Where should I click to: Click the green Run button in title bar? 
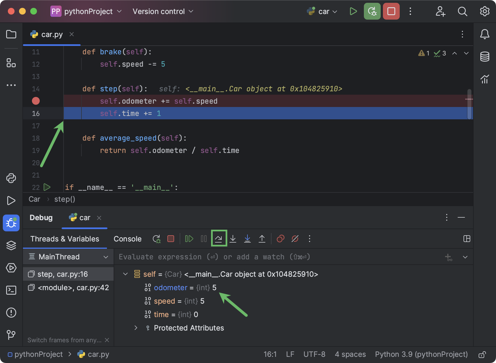353,11
